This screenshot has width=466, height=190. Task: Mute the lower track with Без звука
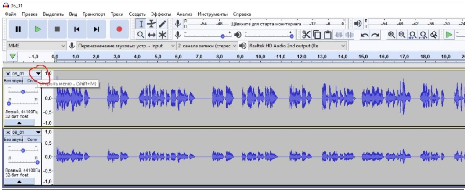[x=13, y=139]
